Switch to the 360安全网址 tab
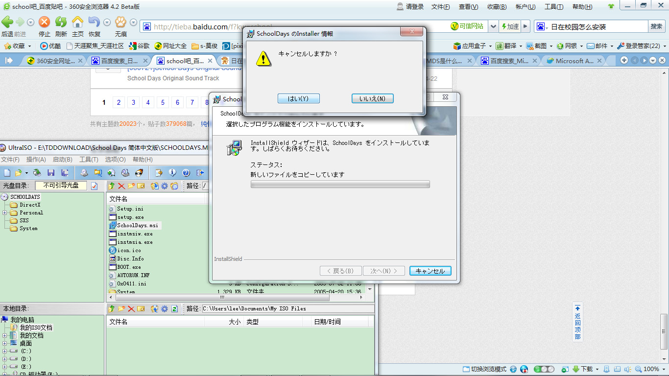 point(52,61)
